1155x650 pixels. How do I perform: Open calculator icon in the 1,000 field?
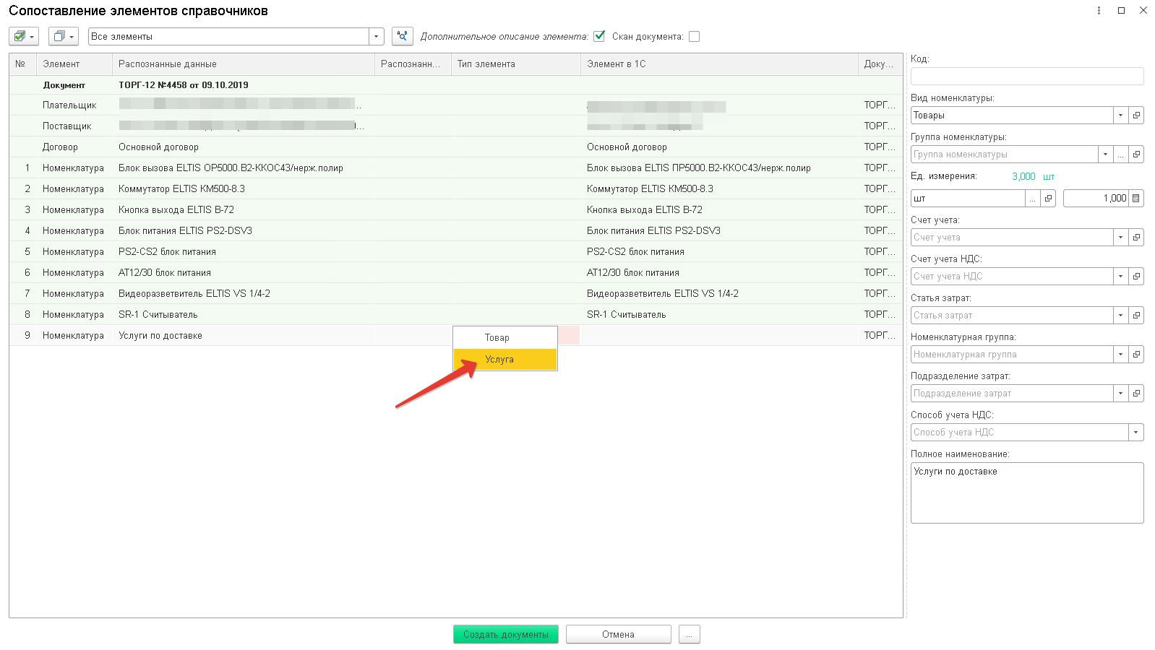pos(1136,198)
